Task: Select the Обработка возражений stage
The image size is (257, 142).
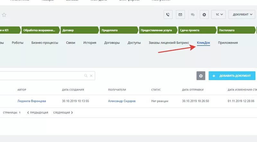Action: [x=40, y=30]
